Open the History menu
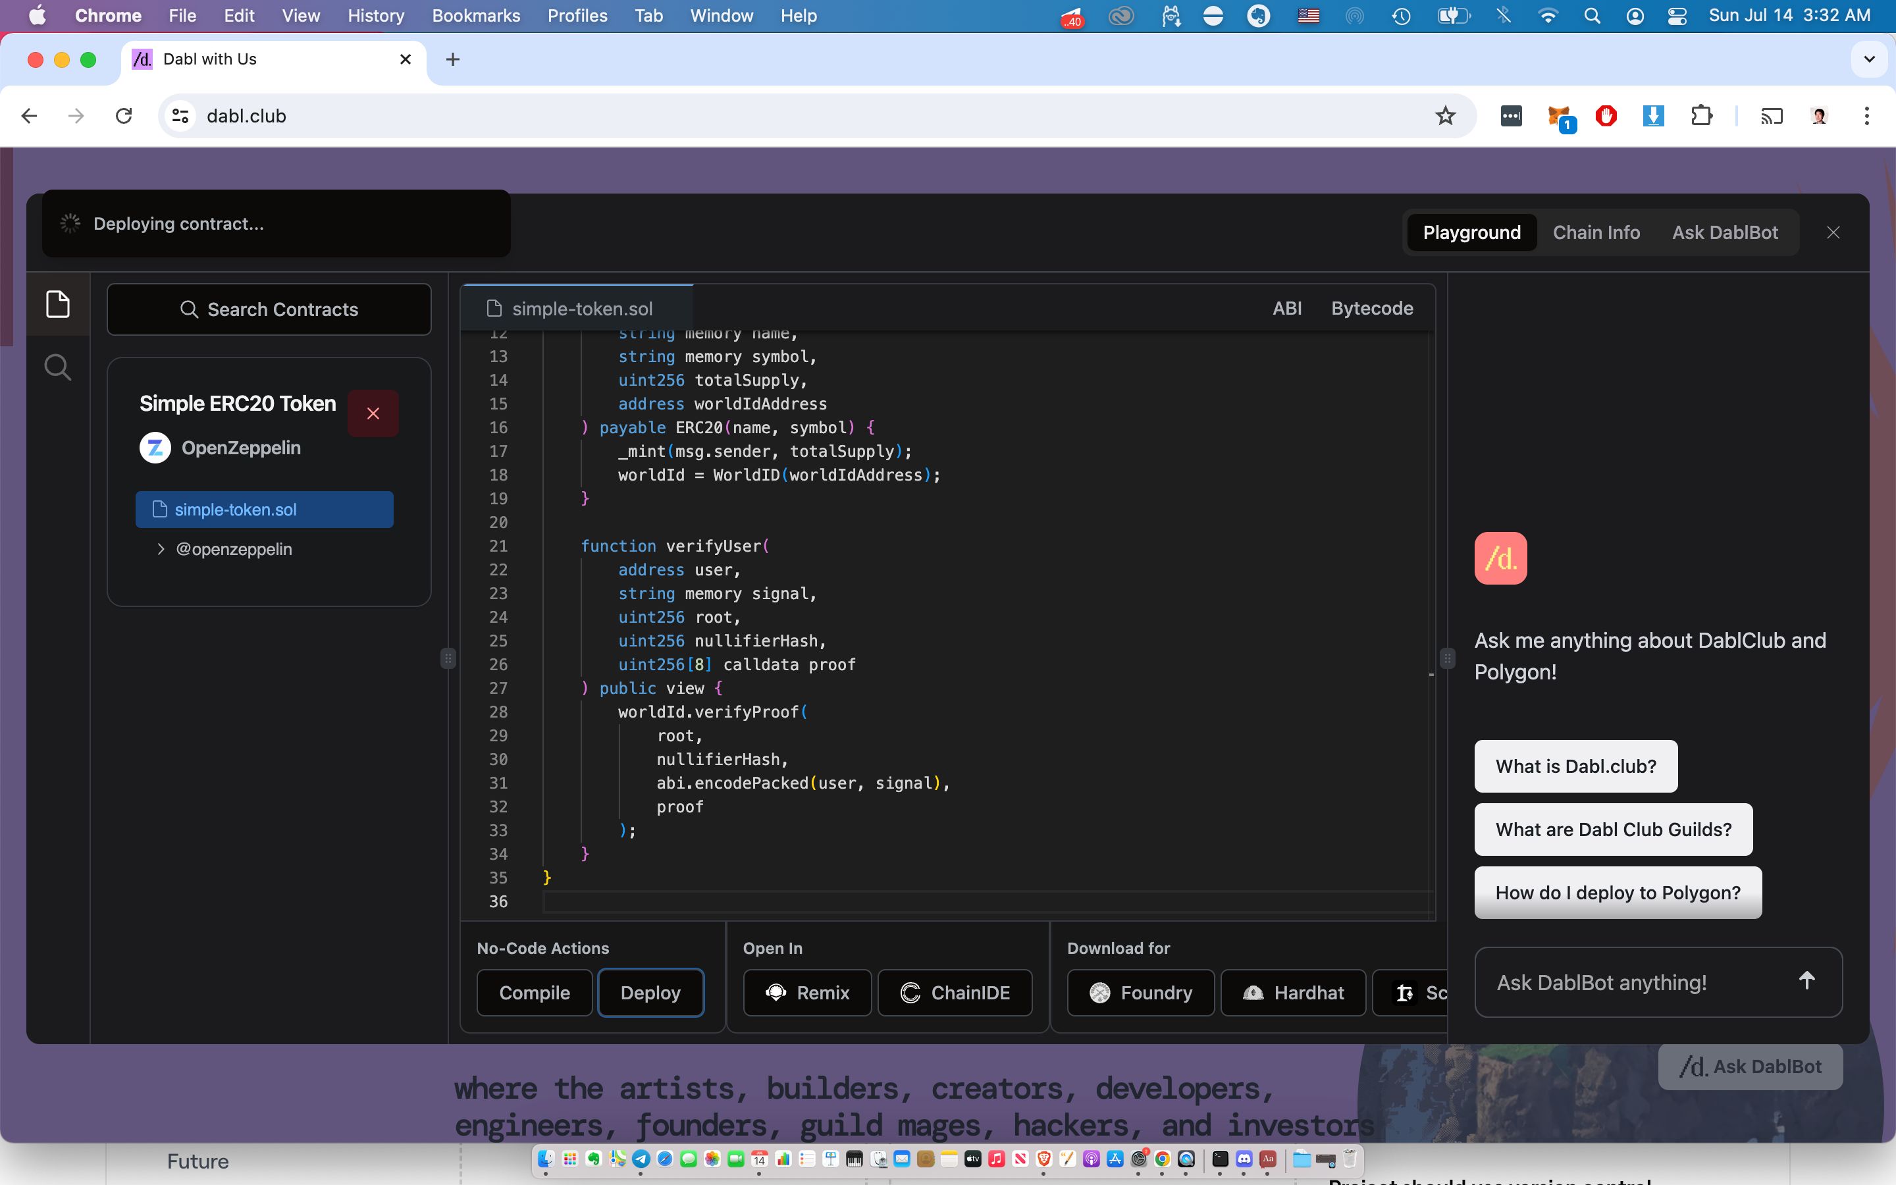The width and height of the screenshot is (1896, 1185). [376, 16]
